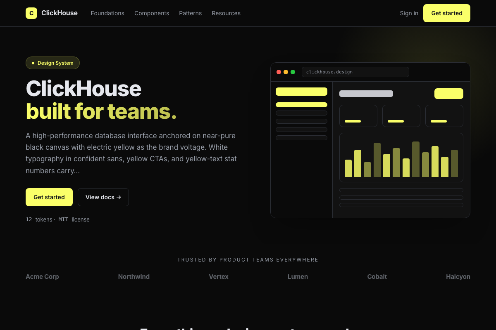Click 'Trusted by product teams everywhere' heading
The image size is (496, 330).
248,260
